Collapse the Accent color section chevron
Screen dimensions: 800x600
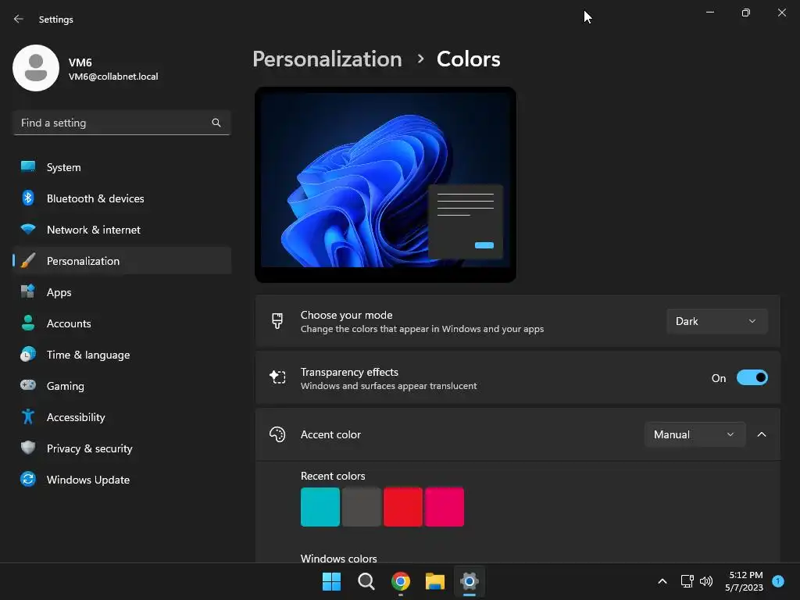pyautogui.click(x=762, y=434)
